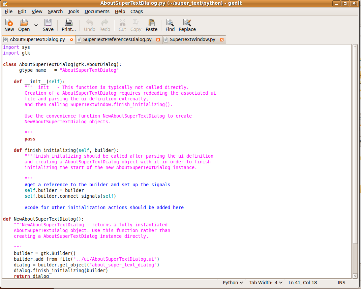Screen dimensions: 361x289
Task: Open the Documents menu
Action: 97,11
